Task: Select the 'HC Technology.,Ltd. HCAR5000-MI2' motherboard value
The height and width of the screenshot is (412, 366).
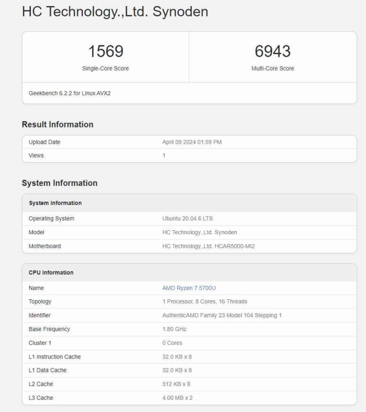Action: click(208, 246)
